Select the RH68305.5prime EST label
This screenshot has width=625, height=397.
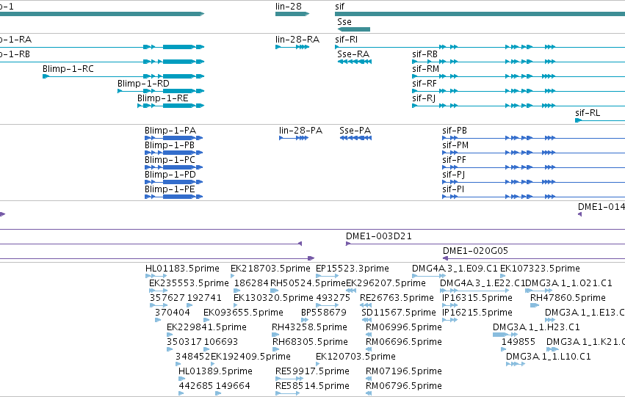coord(310,342)
